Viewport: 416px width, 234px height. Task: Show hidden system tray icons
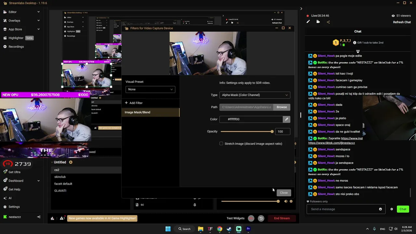(367, 229)
